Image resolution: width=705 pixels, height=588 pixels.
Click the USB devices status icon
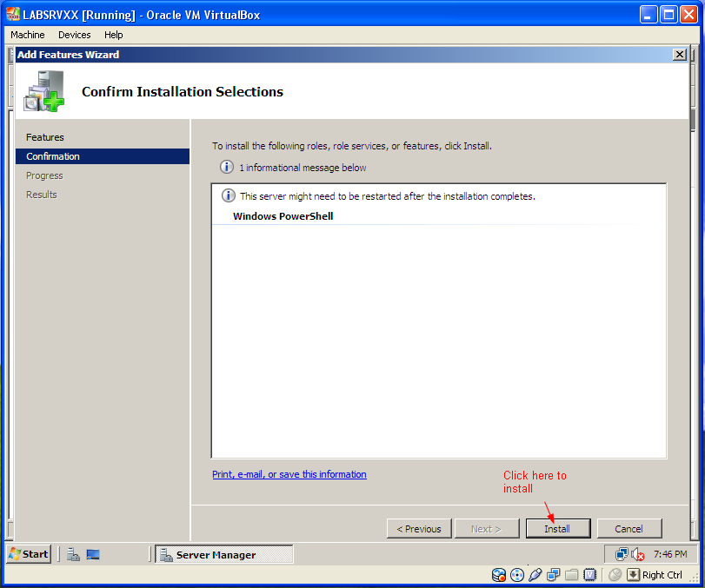[535, 575]
